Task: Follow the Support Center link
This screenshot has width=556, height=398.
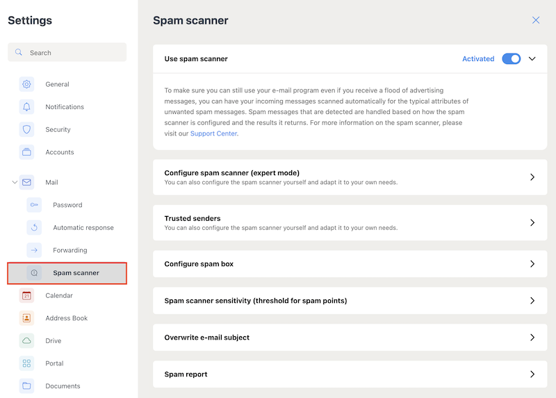Action: [x=213, y=133]
